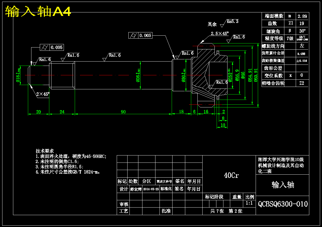Click the 相啮合齿轮 row label
The image size is (322, 227).
click(273, 83)
